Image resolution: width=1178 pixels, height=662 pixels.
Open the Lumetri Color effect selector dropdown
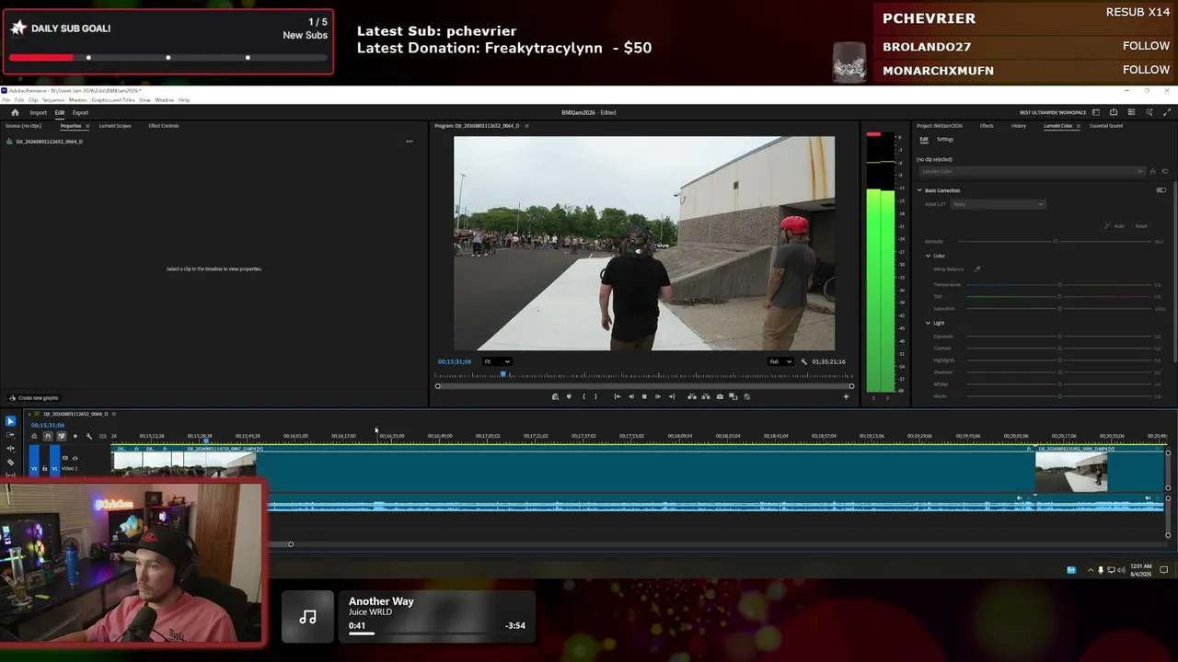pos(1032,171)
